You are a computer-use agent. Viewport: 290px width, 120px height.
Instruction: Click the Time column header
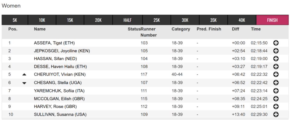coord(256,29)
